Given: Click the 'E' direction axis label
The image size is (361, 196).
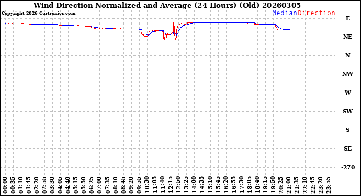Looking at the screenshot, I should pos(347,18).
